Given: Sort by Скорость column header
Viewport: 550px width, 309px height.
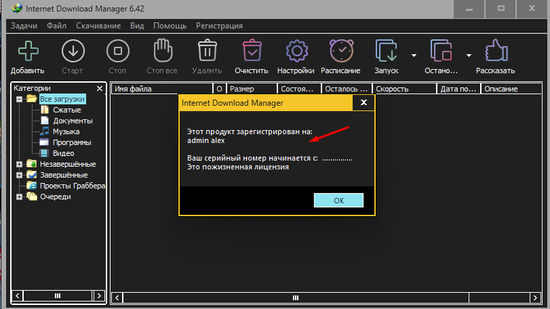Looking at the screenshot, I should (x=404, y=89).
